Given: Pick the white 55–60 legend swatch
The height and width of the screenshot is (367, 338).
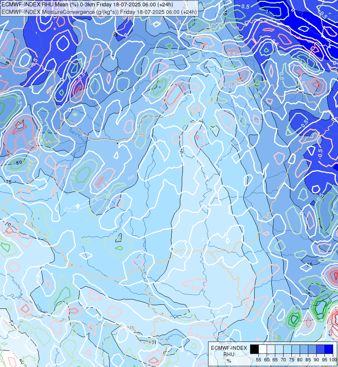Looking at the screenshot, I should point(263,349).
